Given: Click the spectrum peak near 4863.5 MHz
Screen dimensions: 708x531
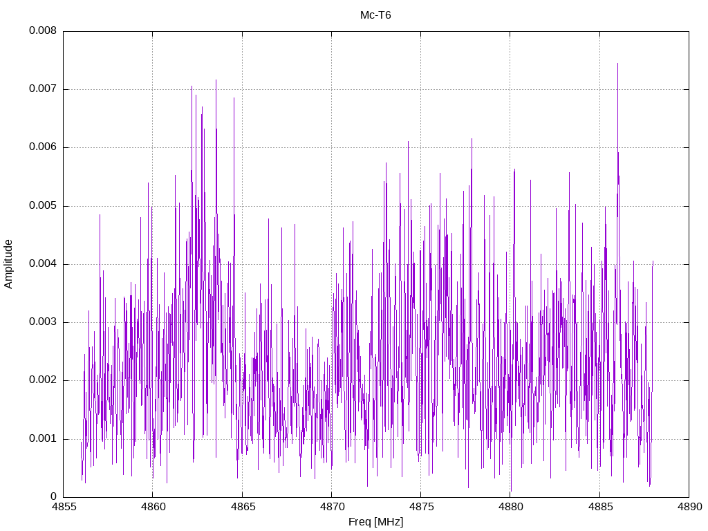Looking at the screenshot, I should (216, 80).
